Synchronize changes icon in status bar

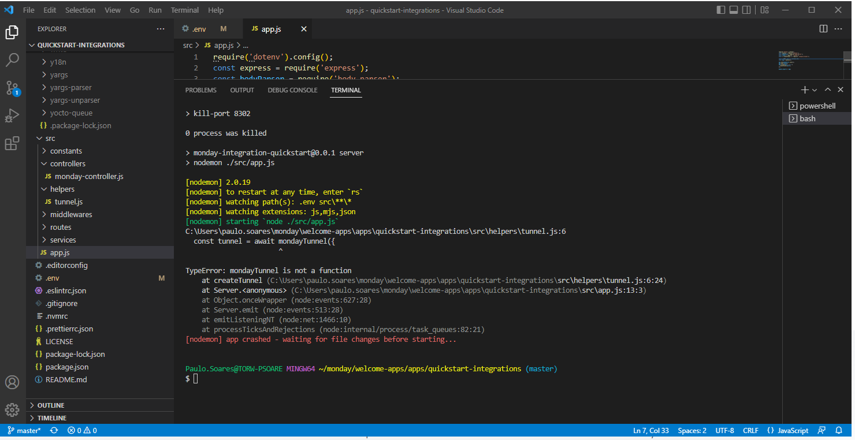click(x=54, y=430)
